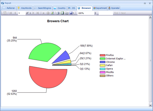Switch to the Referrer tab
This screenshot has width=153, height=111.
coord(9,8)
